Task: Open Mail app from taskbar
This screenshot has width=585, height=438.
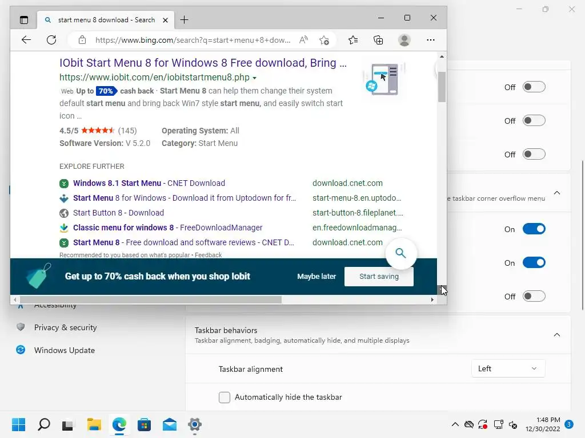Action: point(170,424)
